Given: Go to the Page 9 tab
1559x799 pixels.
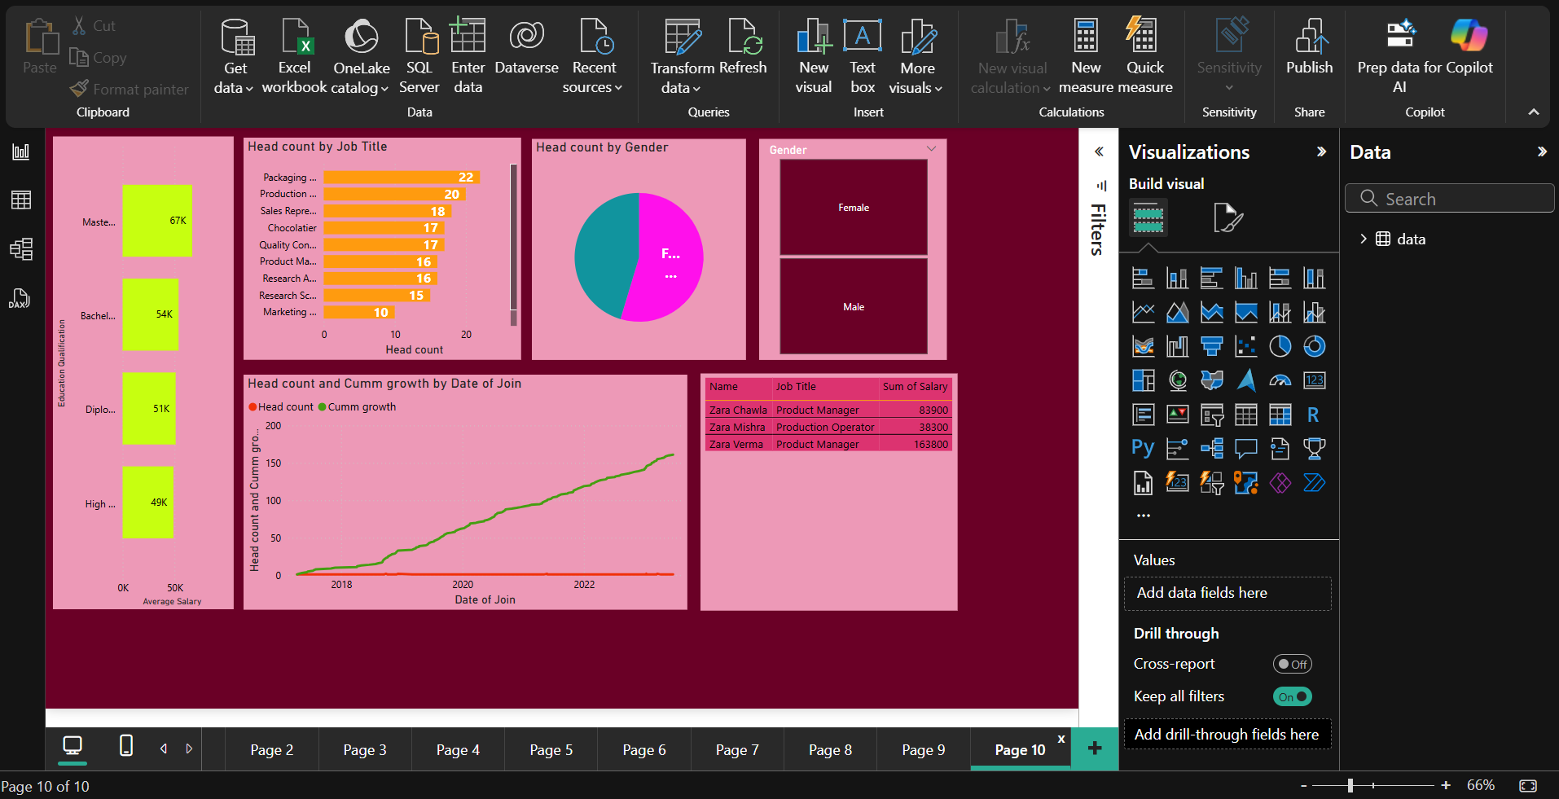Looking at the screenshot, I should pyautogui.click(x=924, y=750).
